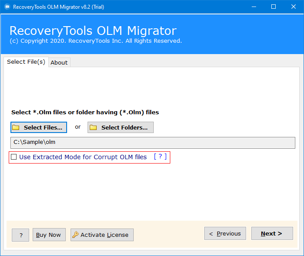Image resolution: width=304 pixels, height=256 pixels.
Task: Click the 'Use Extracted Mode for Corrupt OLM files' label
Action: tap(83, 157)
